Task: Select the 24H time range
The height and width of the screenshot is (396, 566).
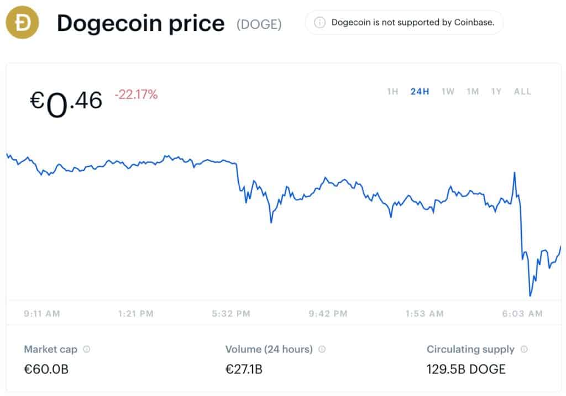Action: [420, 92]
